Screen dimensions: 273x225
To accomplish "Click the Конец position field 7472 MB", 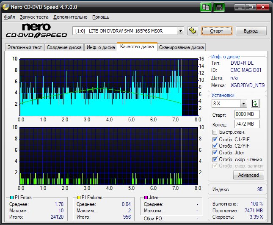I will coord(247,124).
